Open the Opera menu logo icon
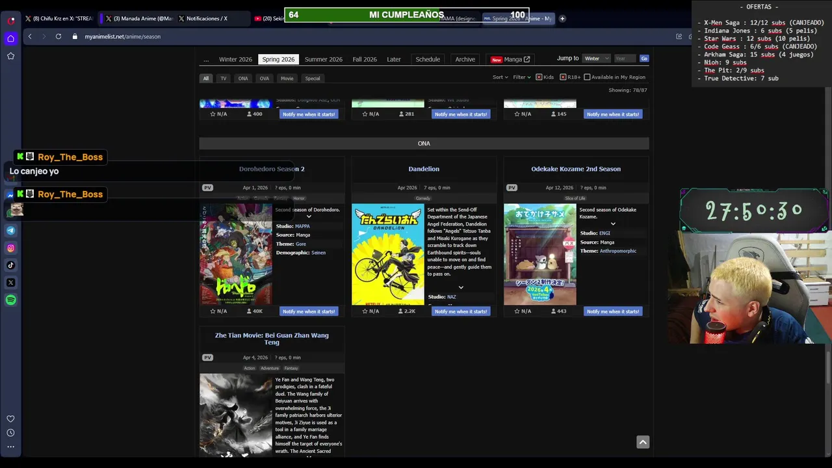This screenshot has width=832, height=468. point(11,20)
